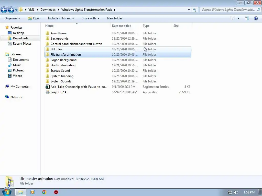
Task: Click Windows Lights Transformation Pack breadcrumb
Action: pyautogui.click(x=86, y=10)
